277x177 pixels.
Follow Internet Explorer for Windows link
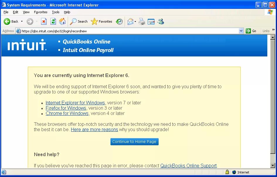(x=75, y=103)
